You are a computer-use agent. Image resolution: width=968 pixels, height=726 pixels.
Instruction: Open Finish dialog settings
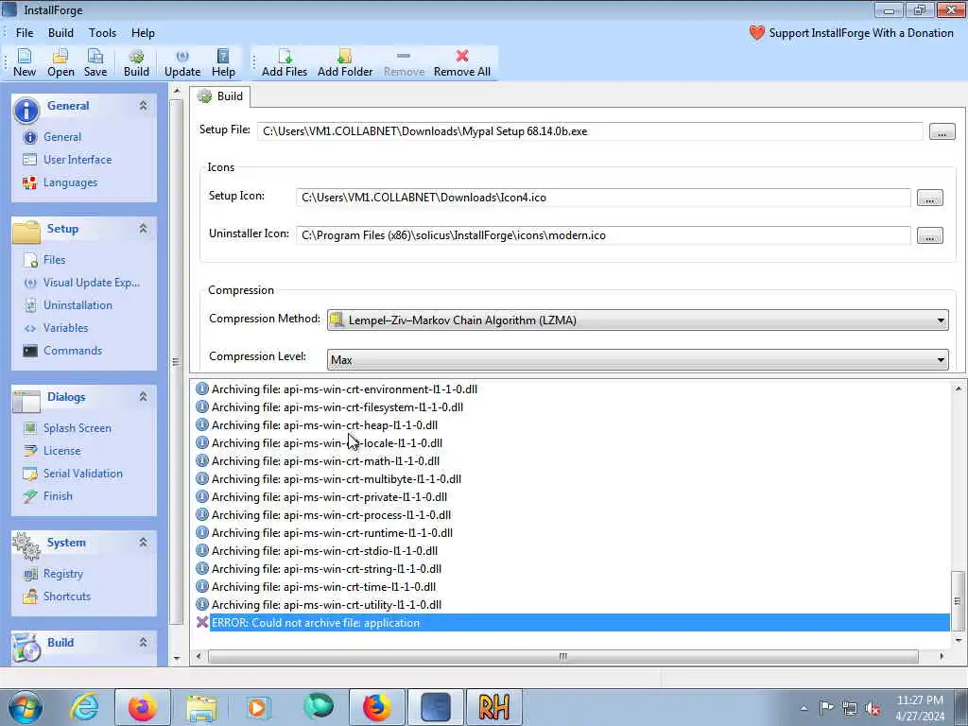[x=58, y=496]
